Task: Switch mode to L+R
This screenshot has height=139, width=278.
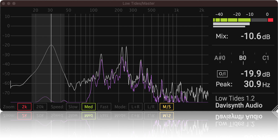Action: [x=136, y=107]
